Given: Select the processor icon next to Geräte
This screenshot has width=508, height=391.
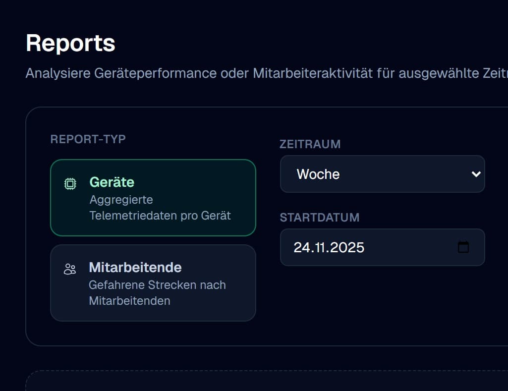Looking at the screenshot, I should pyautogui.click(x=71, y=183).
